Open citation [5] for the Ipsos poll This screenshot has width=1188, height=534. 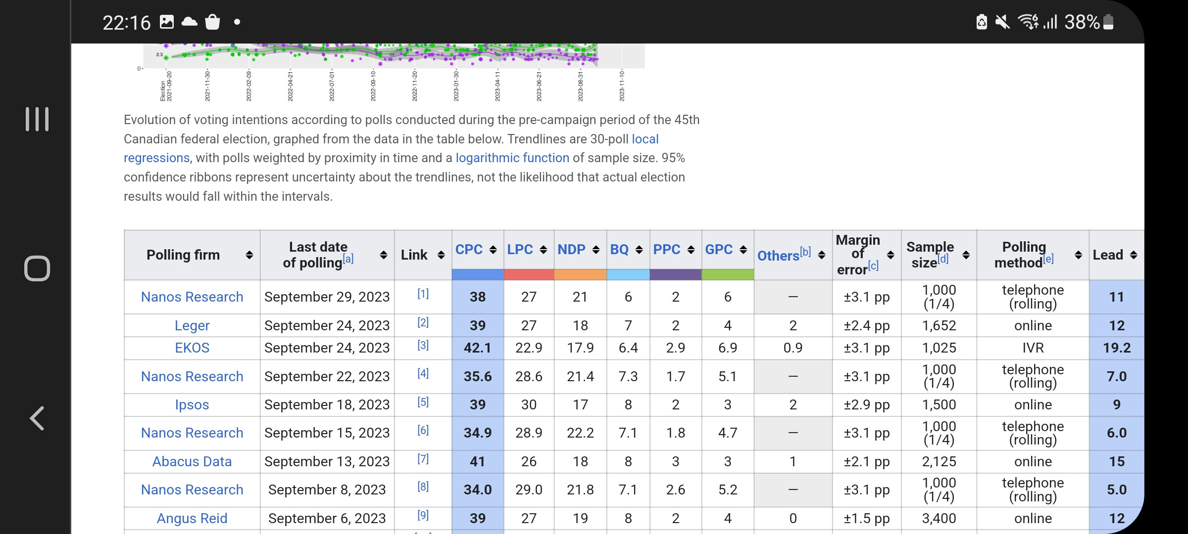click(x=423, y=401)
